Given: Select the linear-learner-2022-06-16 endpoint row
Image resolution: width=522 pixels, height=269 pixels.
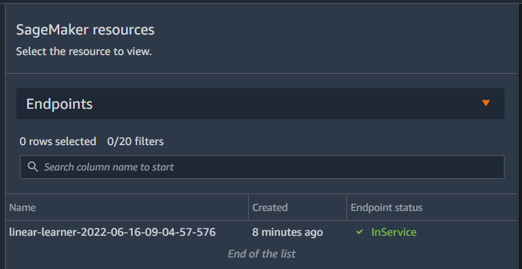Looking at the screenshot, I should tap(261, 232).
